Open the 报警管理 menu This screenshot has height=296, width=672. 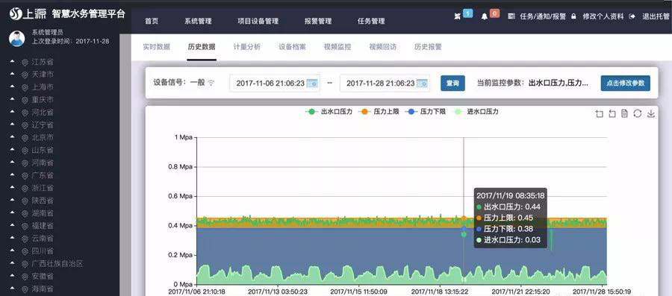[x=318, y=21]
